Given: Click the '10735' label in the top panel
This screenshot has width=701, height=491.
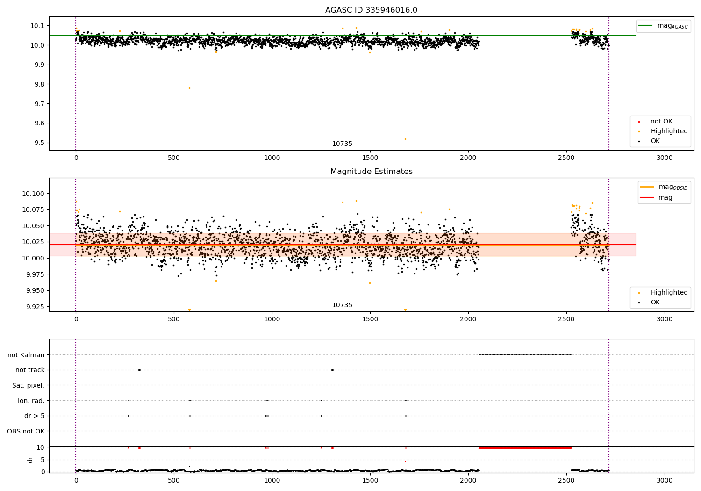Looking at the screenshot, I should point(342,144).
